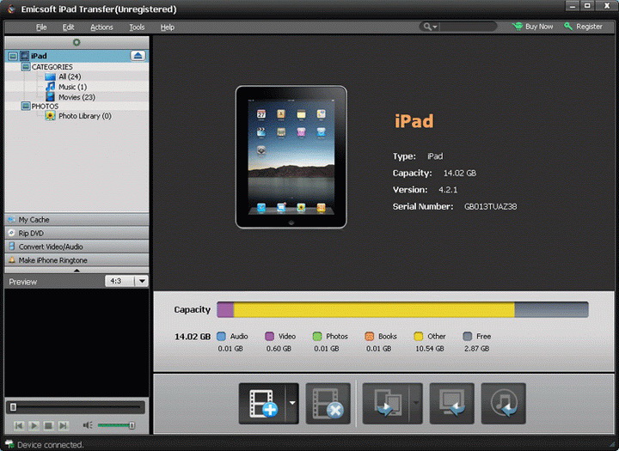Collapse the iPad tree node
Screen dimensions: 619x451
[x=13, y=56]
